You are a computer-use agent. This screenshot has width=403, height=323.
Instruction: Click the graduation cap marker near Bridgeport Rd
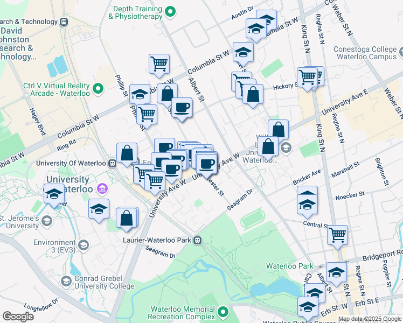pyautogui.click(x=336, y=273)
